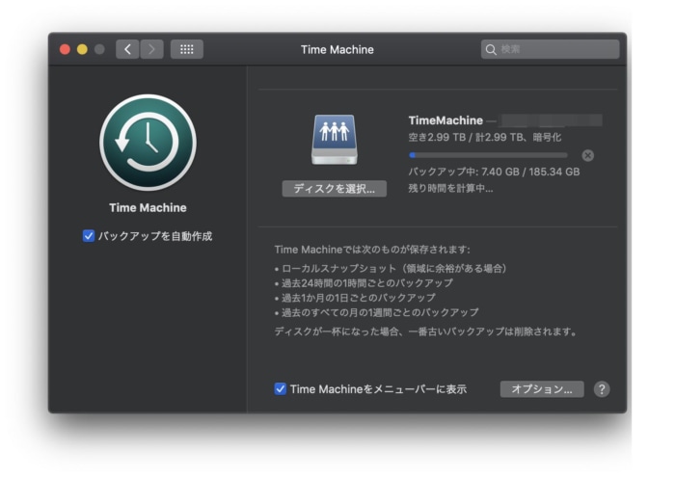
Task: Open オプション... button
Action: pyautogui.click(x=542, y=389)
